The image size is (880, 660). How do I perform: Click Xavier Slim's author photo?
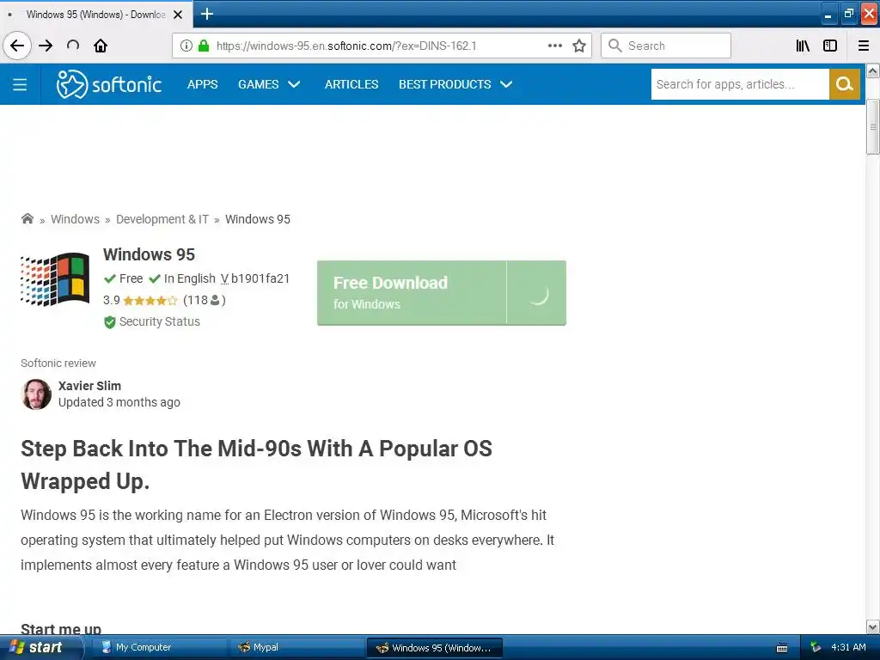click(x=36, y=394)
